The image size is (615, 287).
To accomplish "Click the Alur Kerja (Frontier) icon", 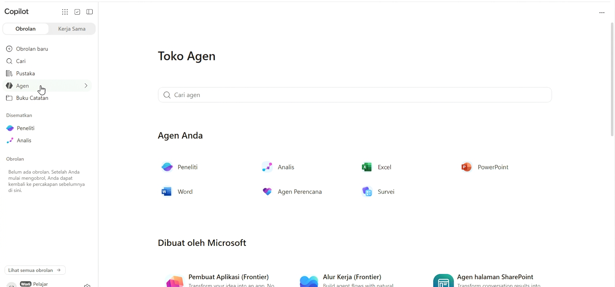I will tap(309, 281).
